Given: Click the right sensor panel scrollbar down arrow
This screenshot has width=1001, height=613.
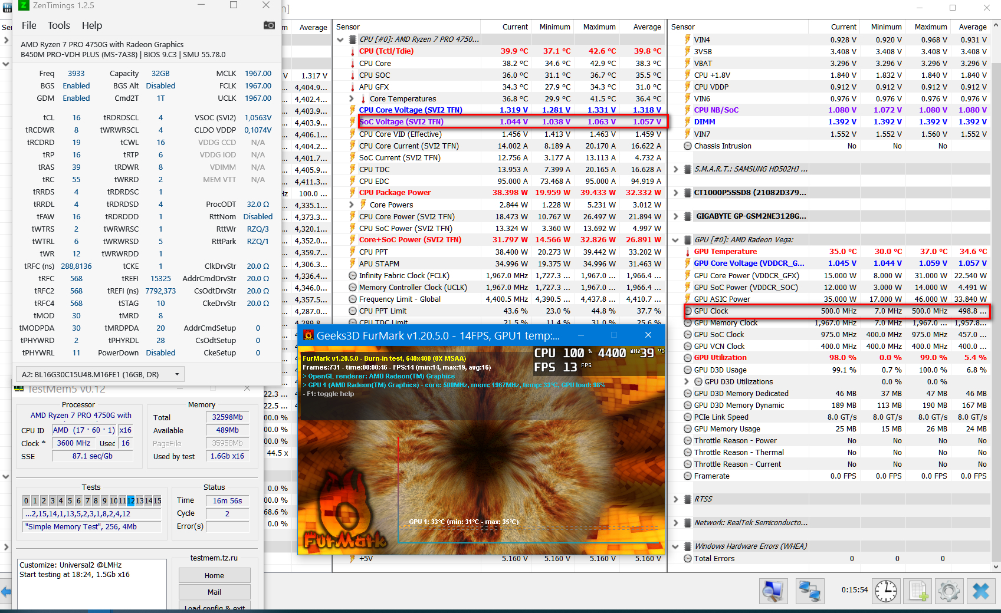Looking at the screenshot, I should pos(996,566).
